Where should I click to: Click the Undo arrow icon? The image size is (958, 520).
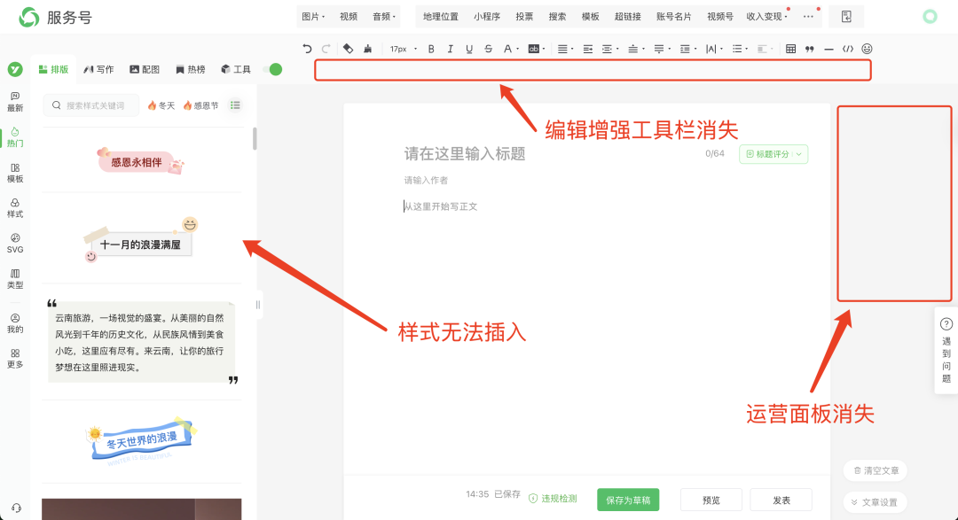click(x=307, y=49)
